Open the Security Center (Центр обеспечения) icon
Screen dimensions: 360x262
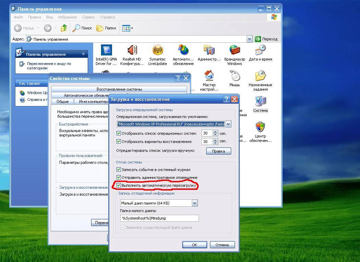[x=260, y=132]
